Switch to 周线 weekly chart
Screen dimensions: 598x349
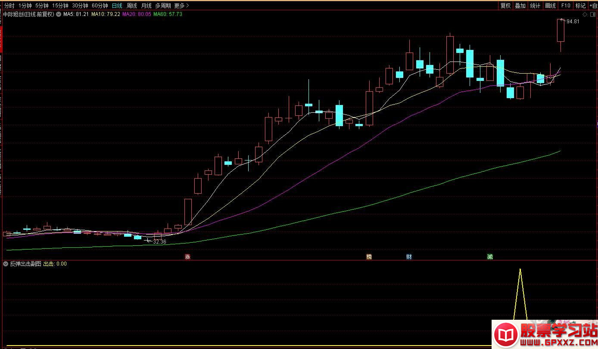131,6
